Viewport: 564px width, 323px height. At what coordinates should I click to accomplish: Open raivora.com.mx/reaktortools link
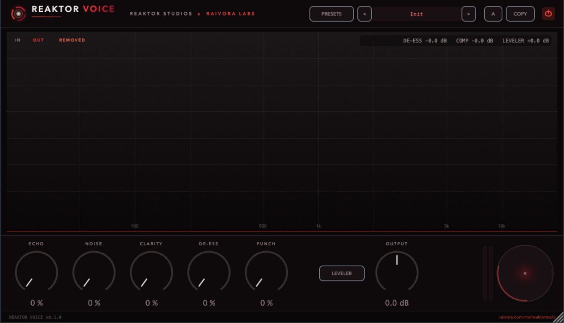click(x=527, y=317)
